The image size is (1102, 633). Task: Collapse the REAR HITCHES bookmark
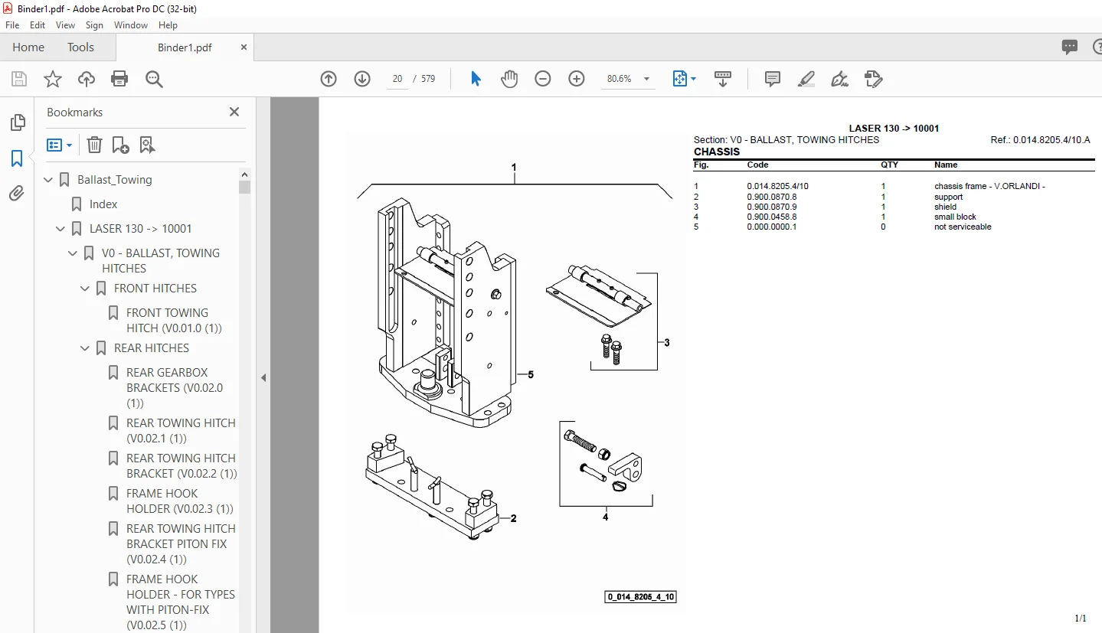[x=86, y=348]
